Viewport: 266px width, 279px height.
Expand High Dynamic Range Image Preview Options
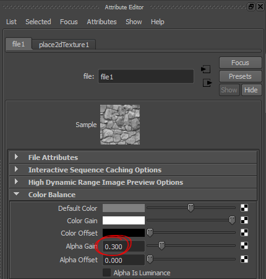[133, 182]
